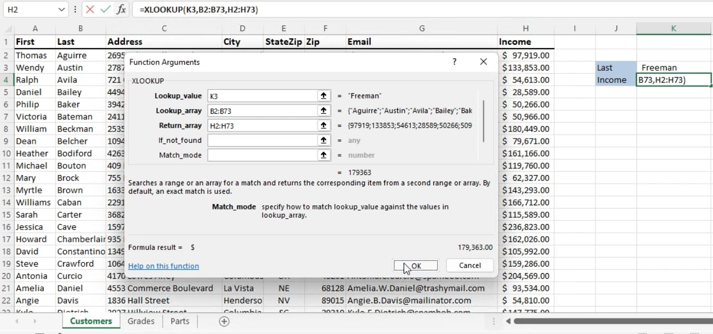Click the Insert Function fx icon
Screen dimensions: 713x334
(121, 10)
